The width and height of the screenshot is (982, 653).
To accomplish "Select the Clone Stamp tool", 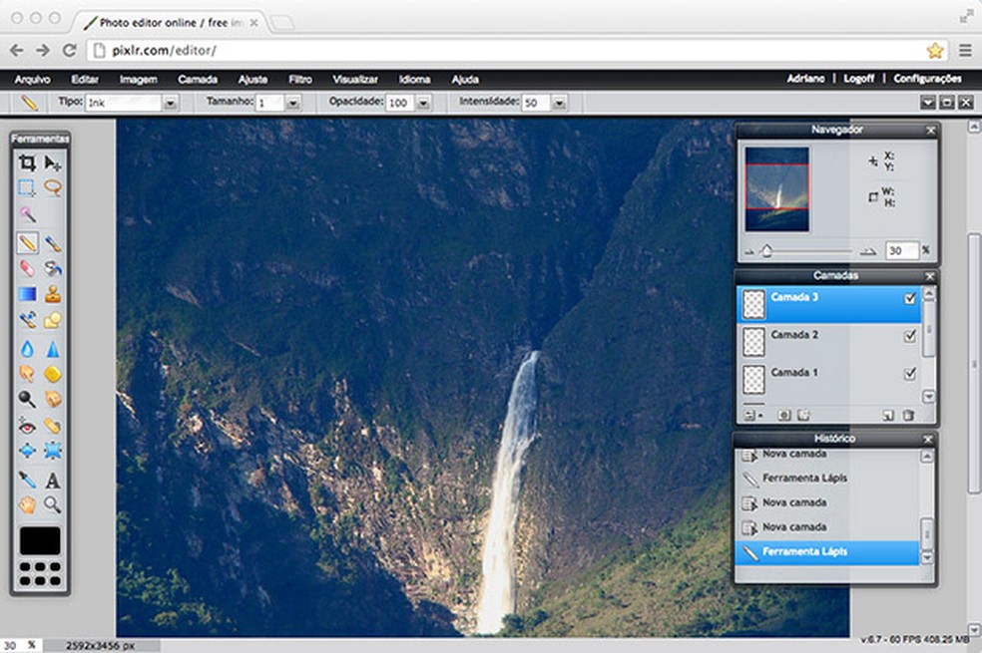I will click(53, 294).
